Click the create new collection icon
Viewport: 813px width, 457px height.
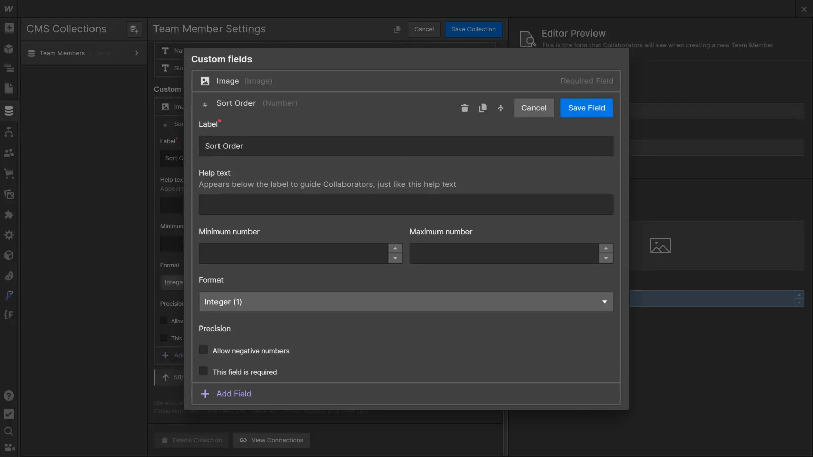click(134, 29)
